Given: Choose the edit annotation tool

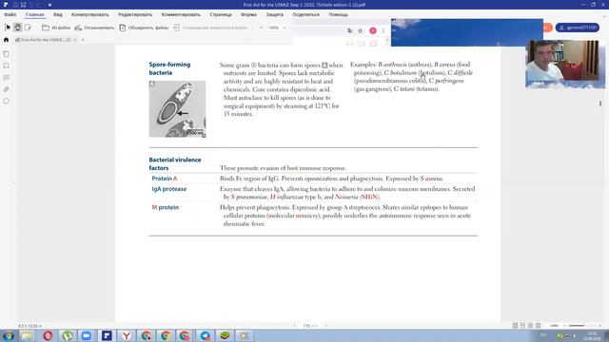Looking at the screenshot, I should coord(28,28).
